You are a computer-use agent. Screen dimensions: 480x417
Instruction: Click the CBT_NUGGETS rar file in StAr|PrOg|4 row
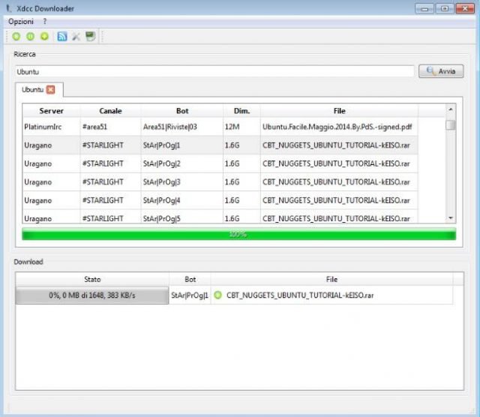pyautogui.click(x=339, y=200)
